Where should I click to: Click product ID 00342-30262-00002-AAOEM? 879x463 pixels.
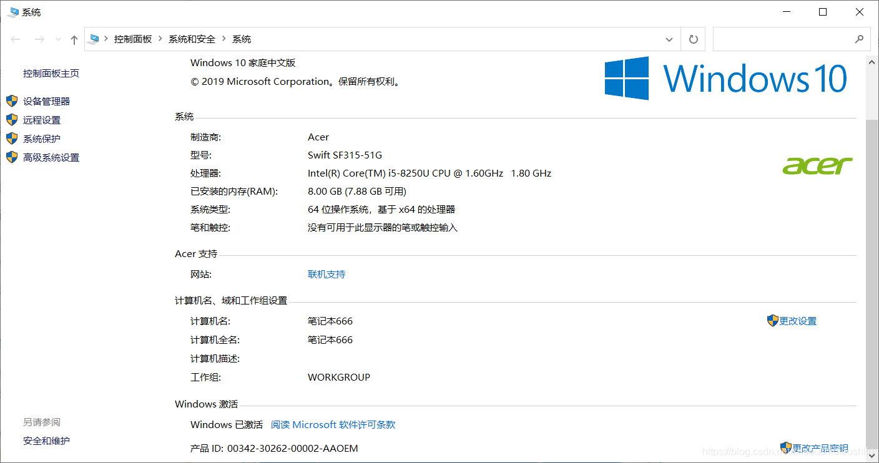[292, 448]
